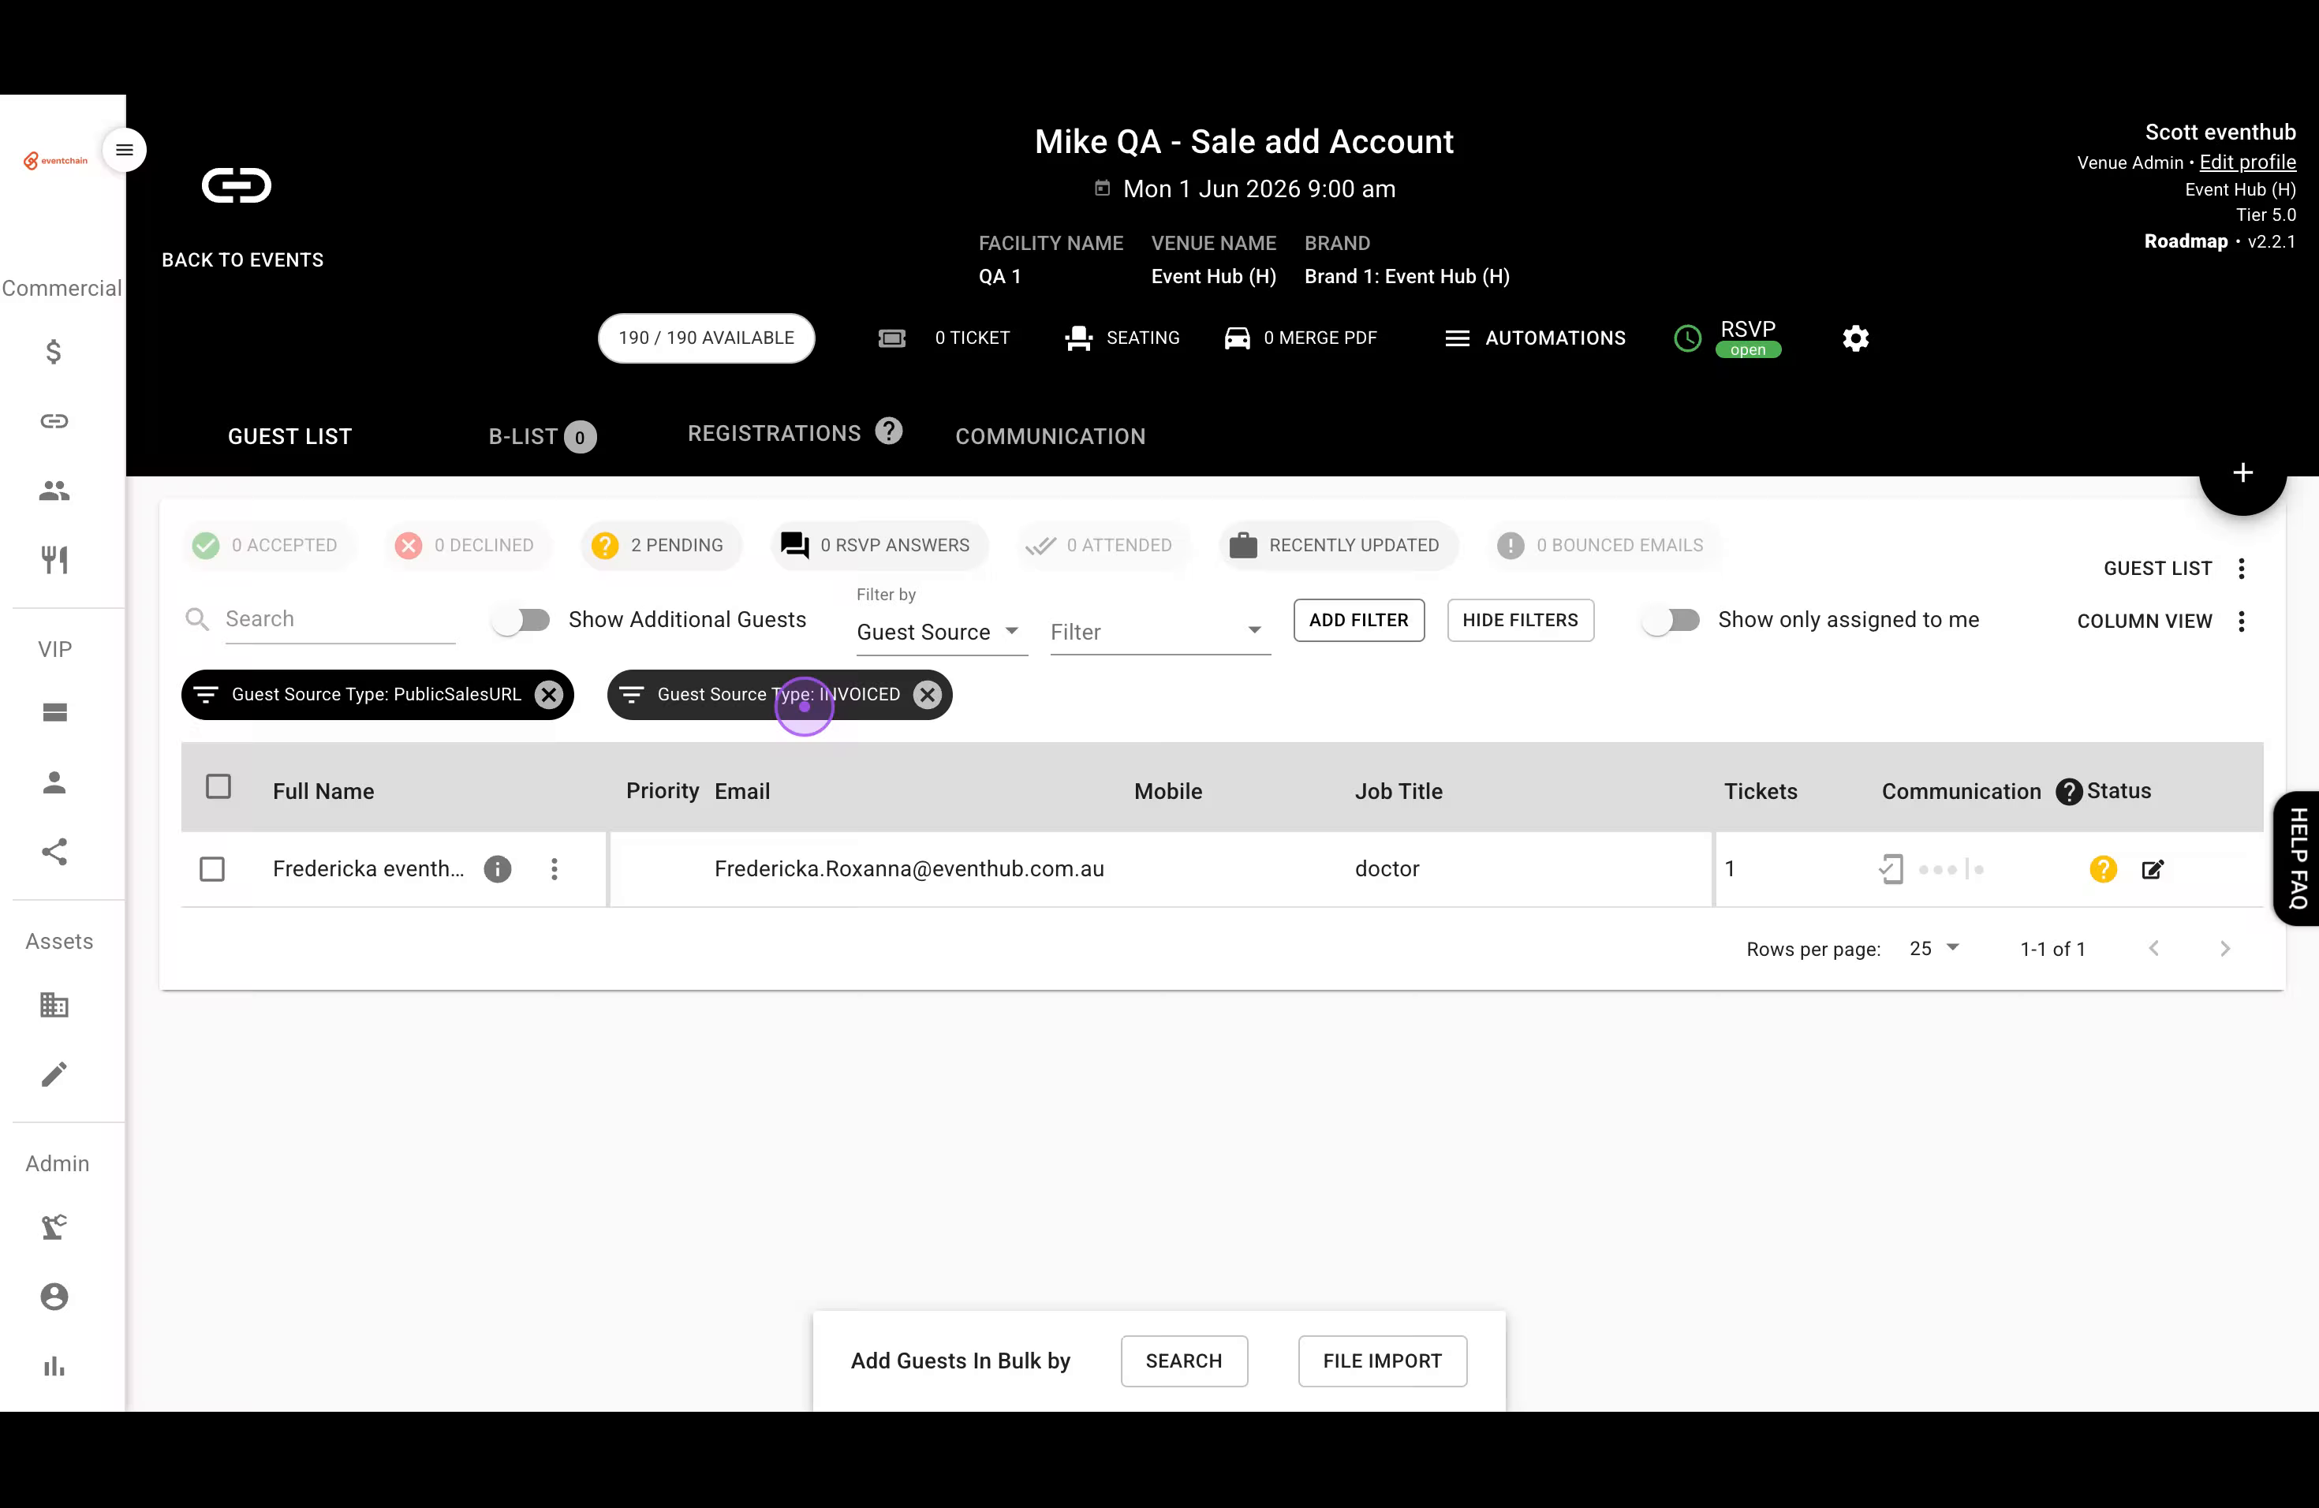Open the Edit profile link
This screenshot has width=2319, height=1508.
(x=2247, y=162)
